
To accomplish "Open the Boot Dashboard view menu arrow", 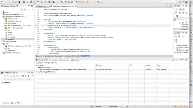I will coord(32,76).
